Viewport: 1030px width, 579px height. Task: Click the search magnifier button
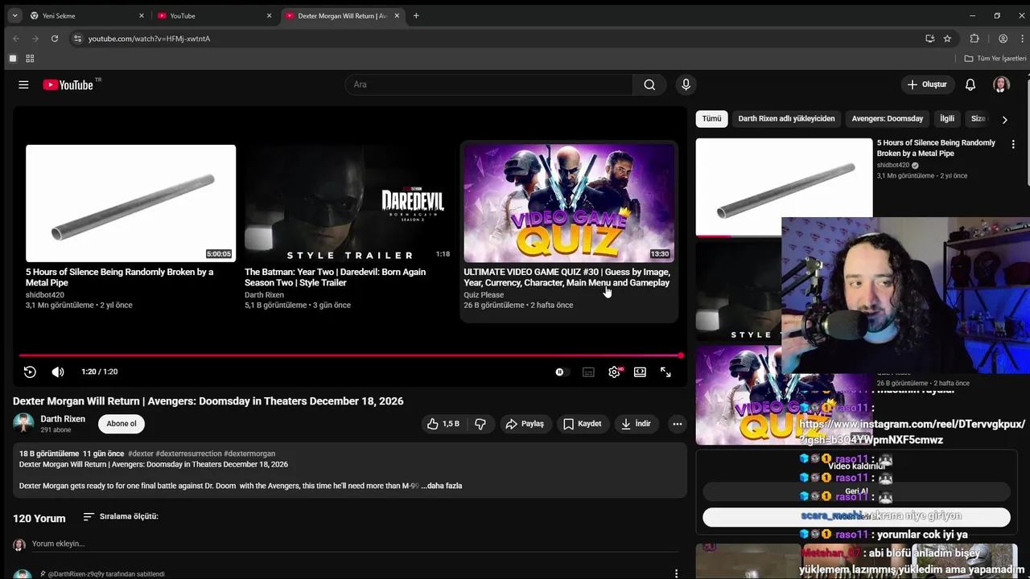[649, 84]
